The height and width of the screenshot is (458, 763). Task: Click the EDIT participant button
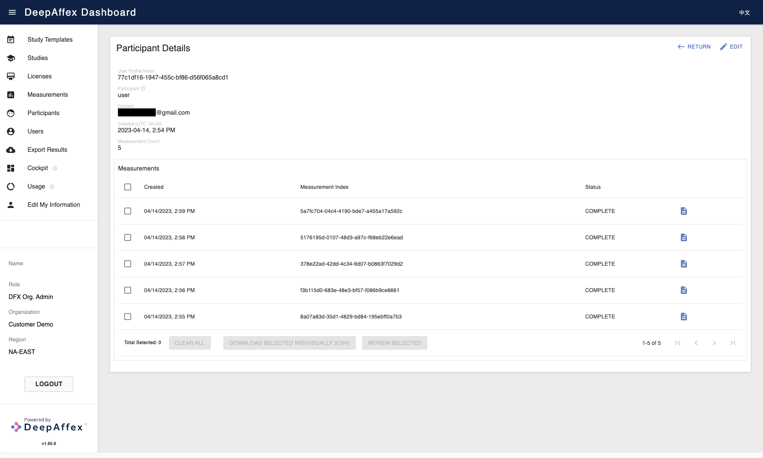(x=731, y=47)
